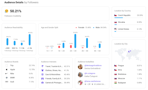This screenshot has height=90, width=148.
Task: Click the Trip brand placeholder icon
Action: point(7,65)
